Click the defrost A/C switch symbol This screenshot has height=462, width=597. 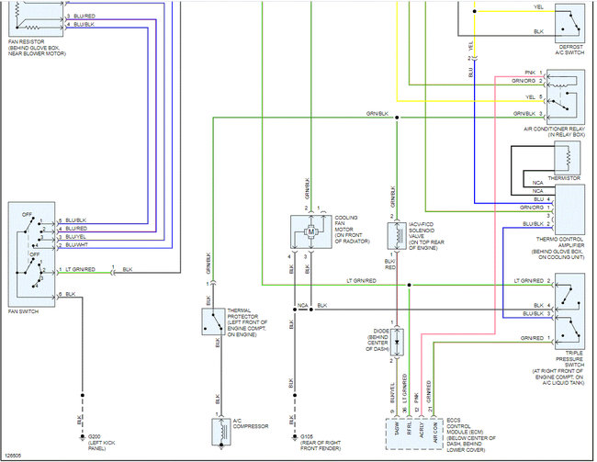[569, 23]
